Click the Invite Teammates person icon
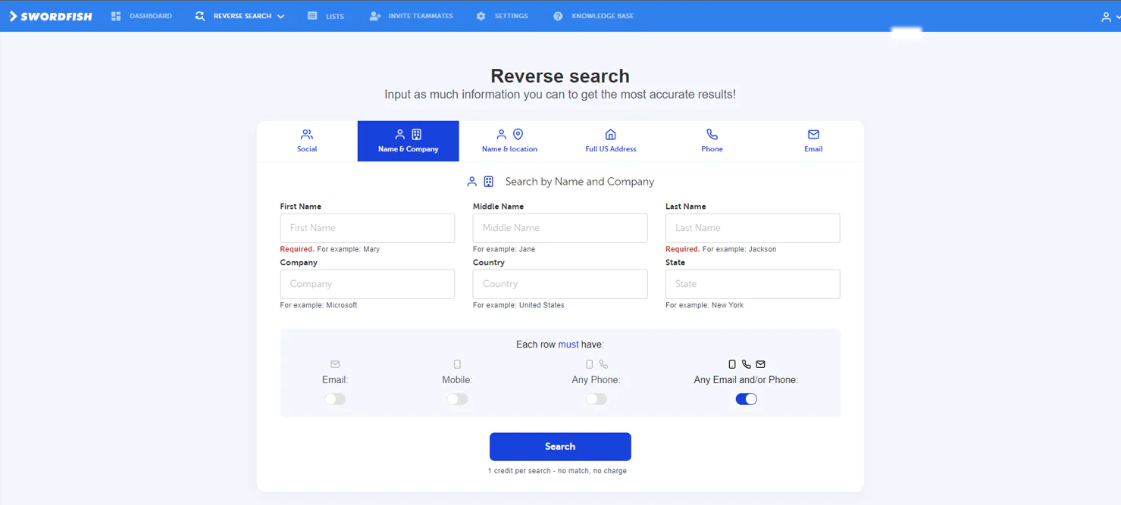The height and width of the screenshot is (505, 1121). 374,16
